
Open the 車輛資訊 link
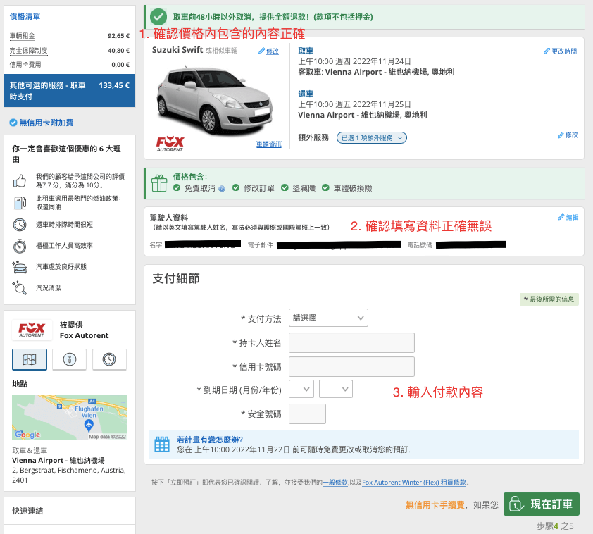269,144
